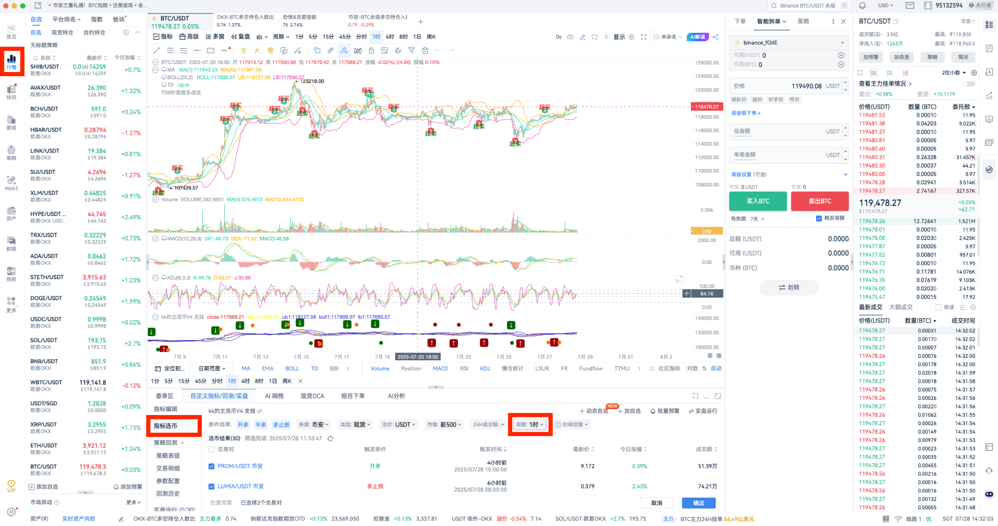
Task: Click the fullscreen chart icon
Action: [x=644, y=37]
